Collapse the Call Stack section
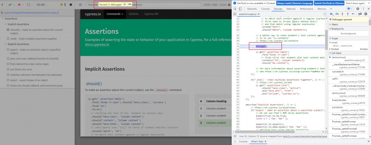Viewport: 371px width, 145px height. tap(348, 53)
